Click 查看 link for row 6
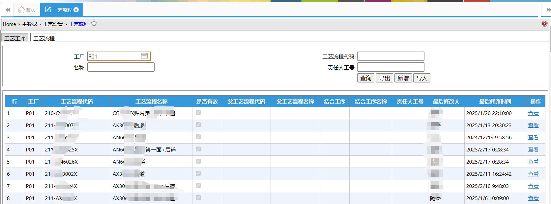 (533, 174)
